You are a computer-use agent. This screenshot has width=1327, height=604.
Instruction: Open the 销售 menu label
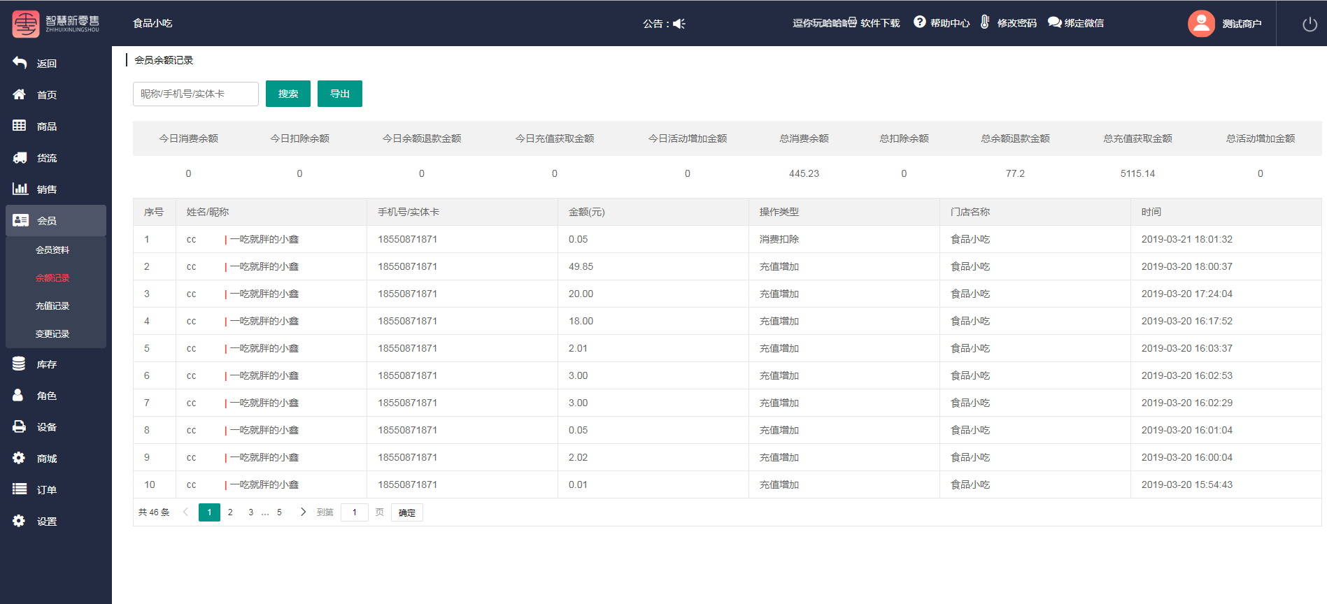click(x=47, y=189)
